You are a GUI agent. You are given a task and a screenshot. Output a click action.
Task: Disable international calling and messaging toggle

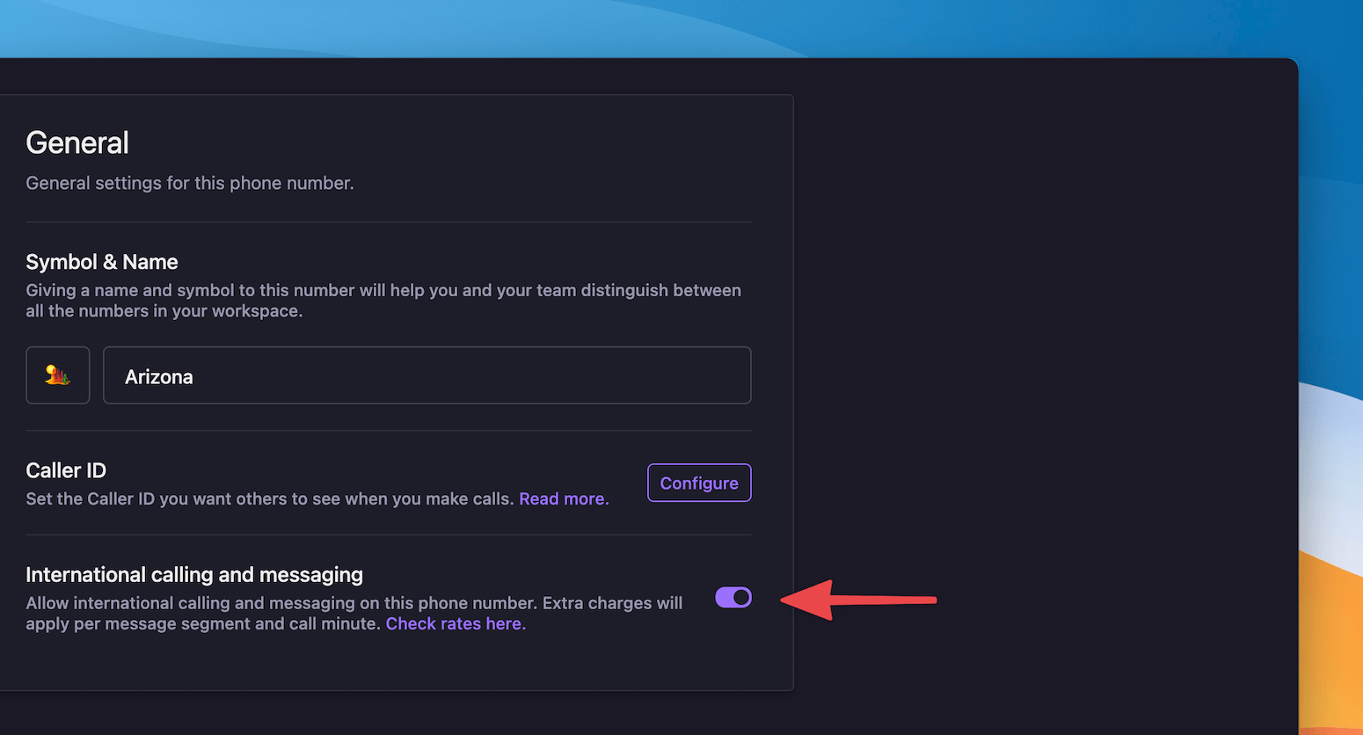tap(733, 598)
